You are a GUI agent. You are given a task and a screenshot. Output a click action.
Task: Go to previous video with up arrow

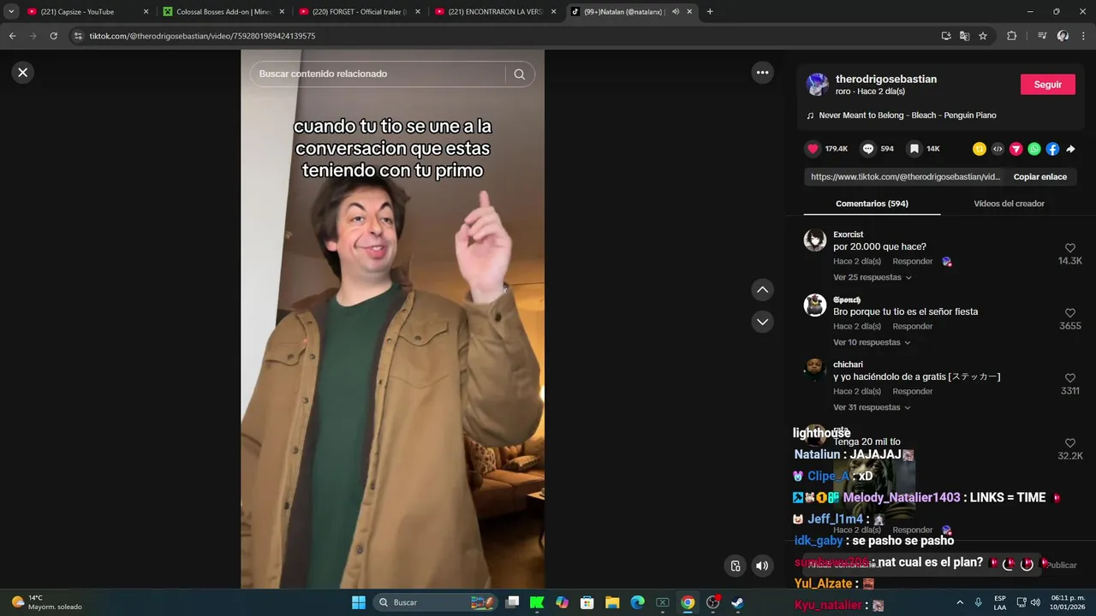762,290
